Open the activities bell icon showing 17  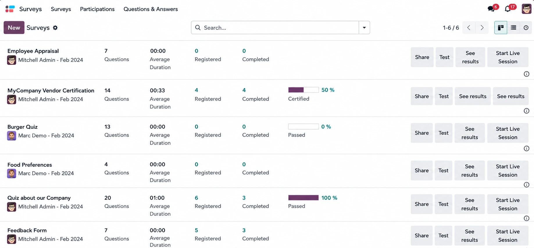(x=508, y=9)
